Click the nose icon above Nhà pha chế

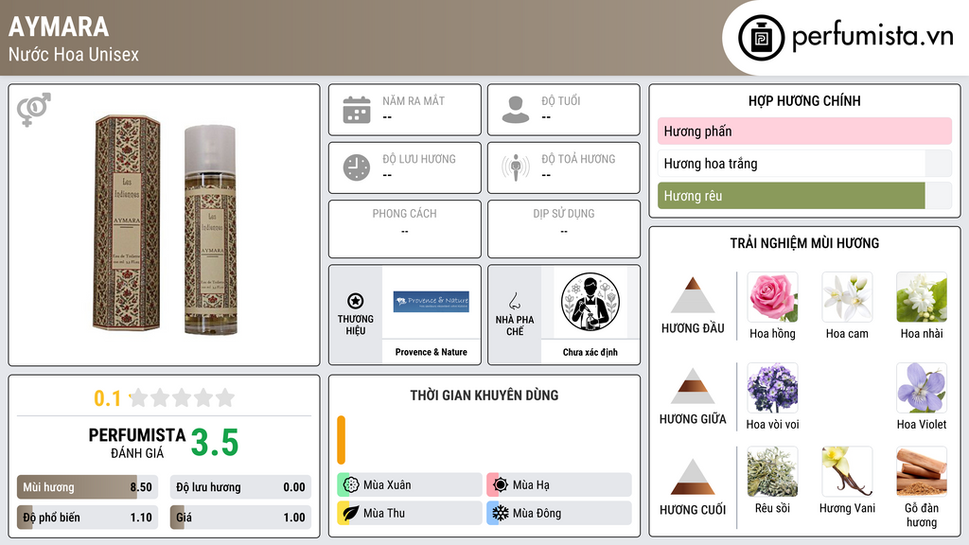514,301
